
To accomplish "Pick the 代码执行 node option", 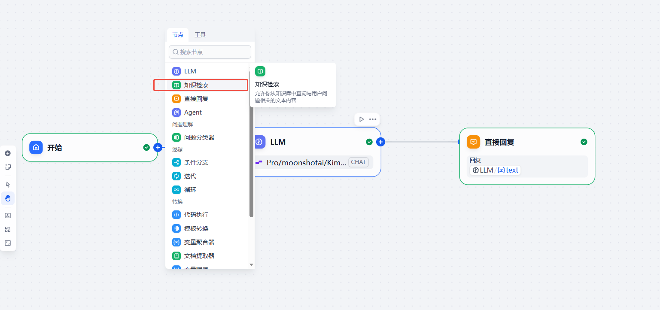I will [x=196, y=215].
